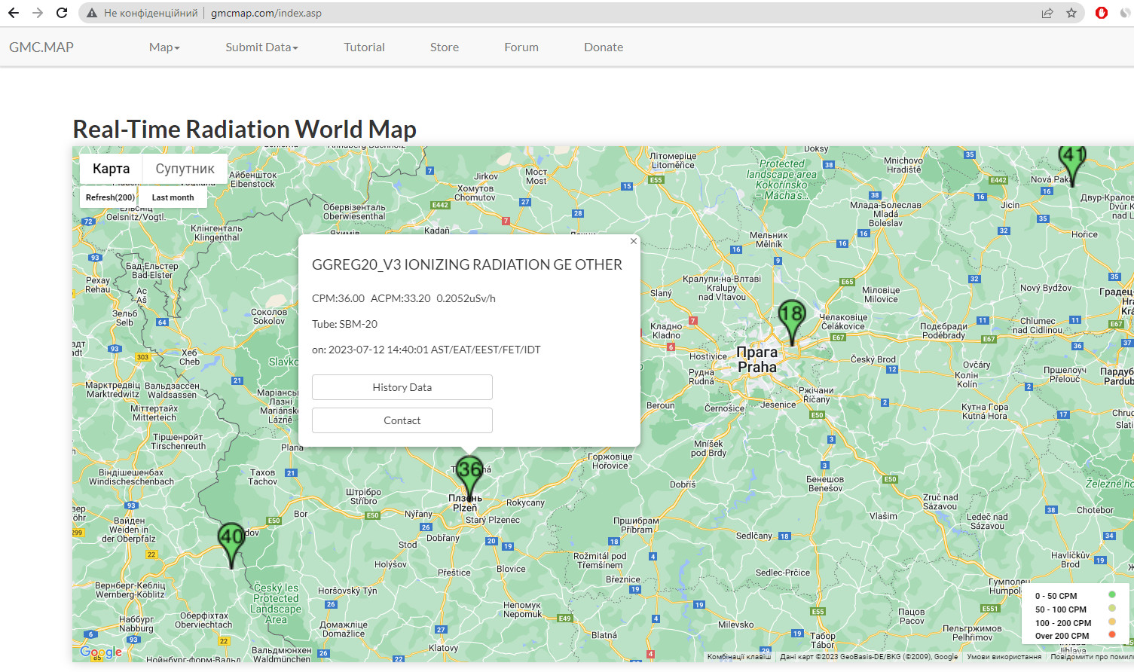
Task: Click the green marker labeled 36 near Plzeň
Action: [x=469, y=469]
